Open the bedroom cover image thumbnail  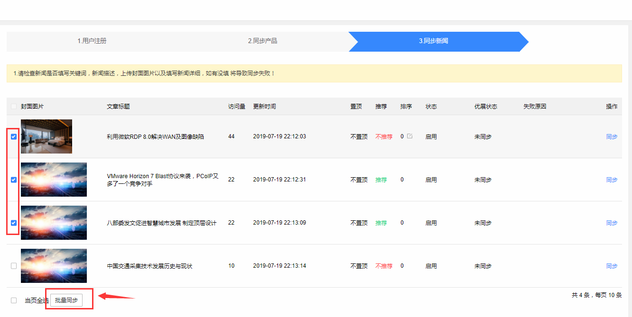46,136
